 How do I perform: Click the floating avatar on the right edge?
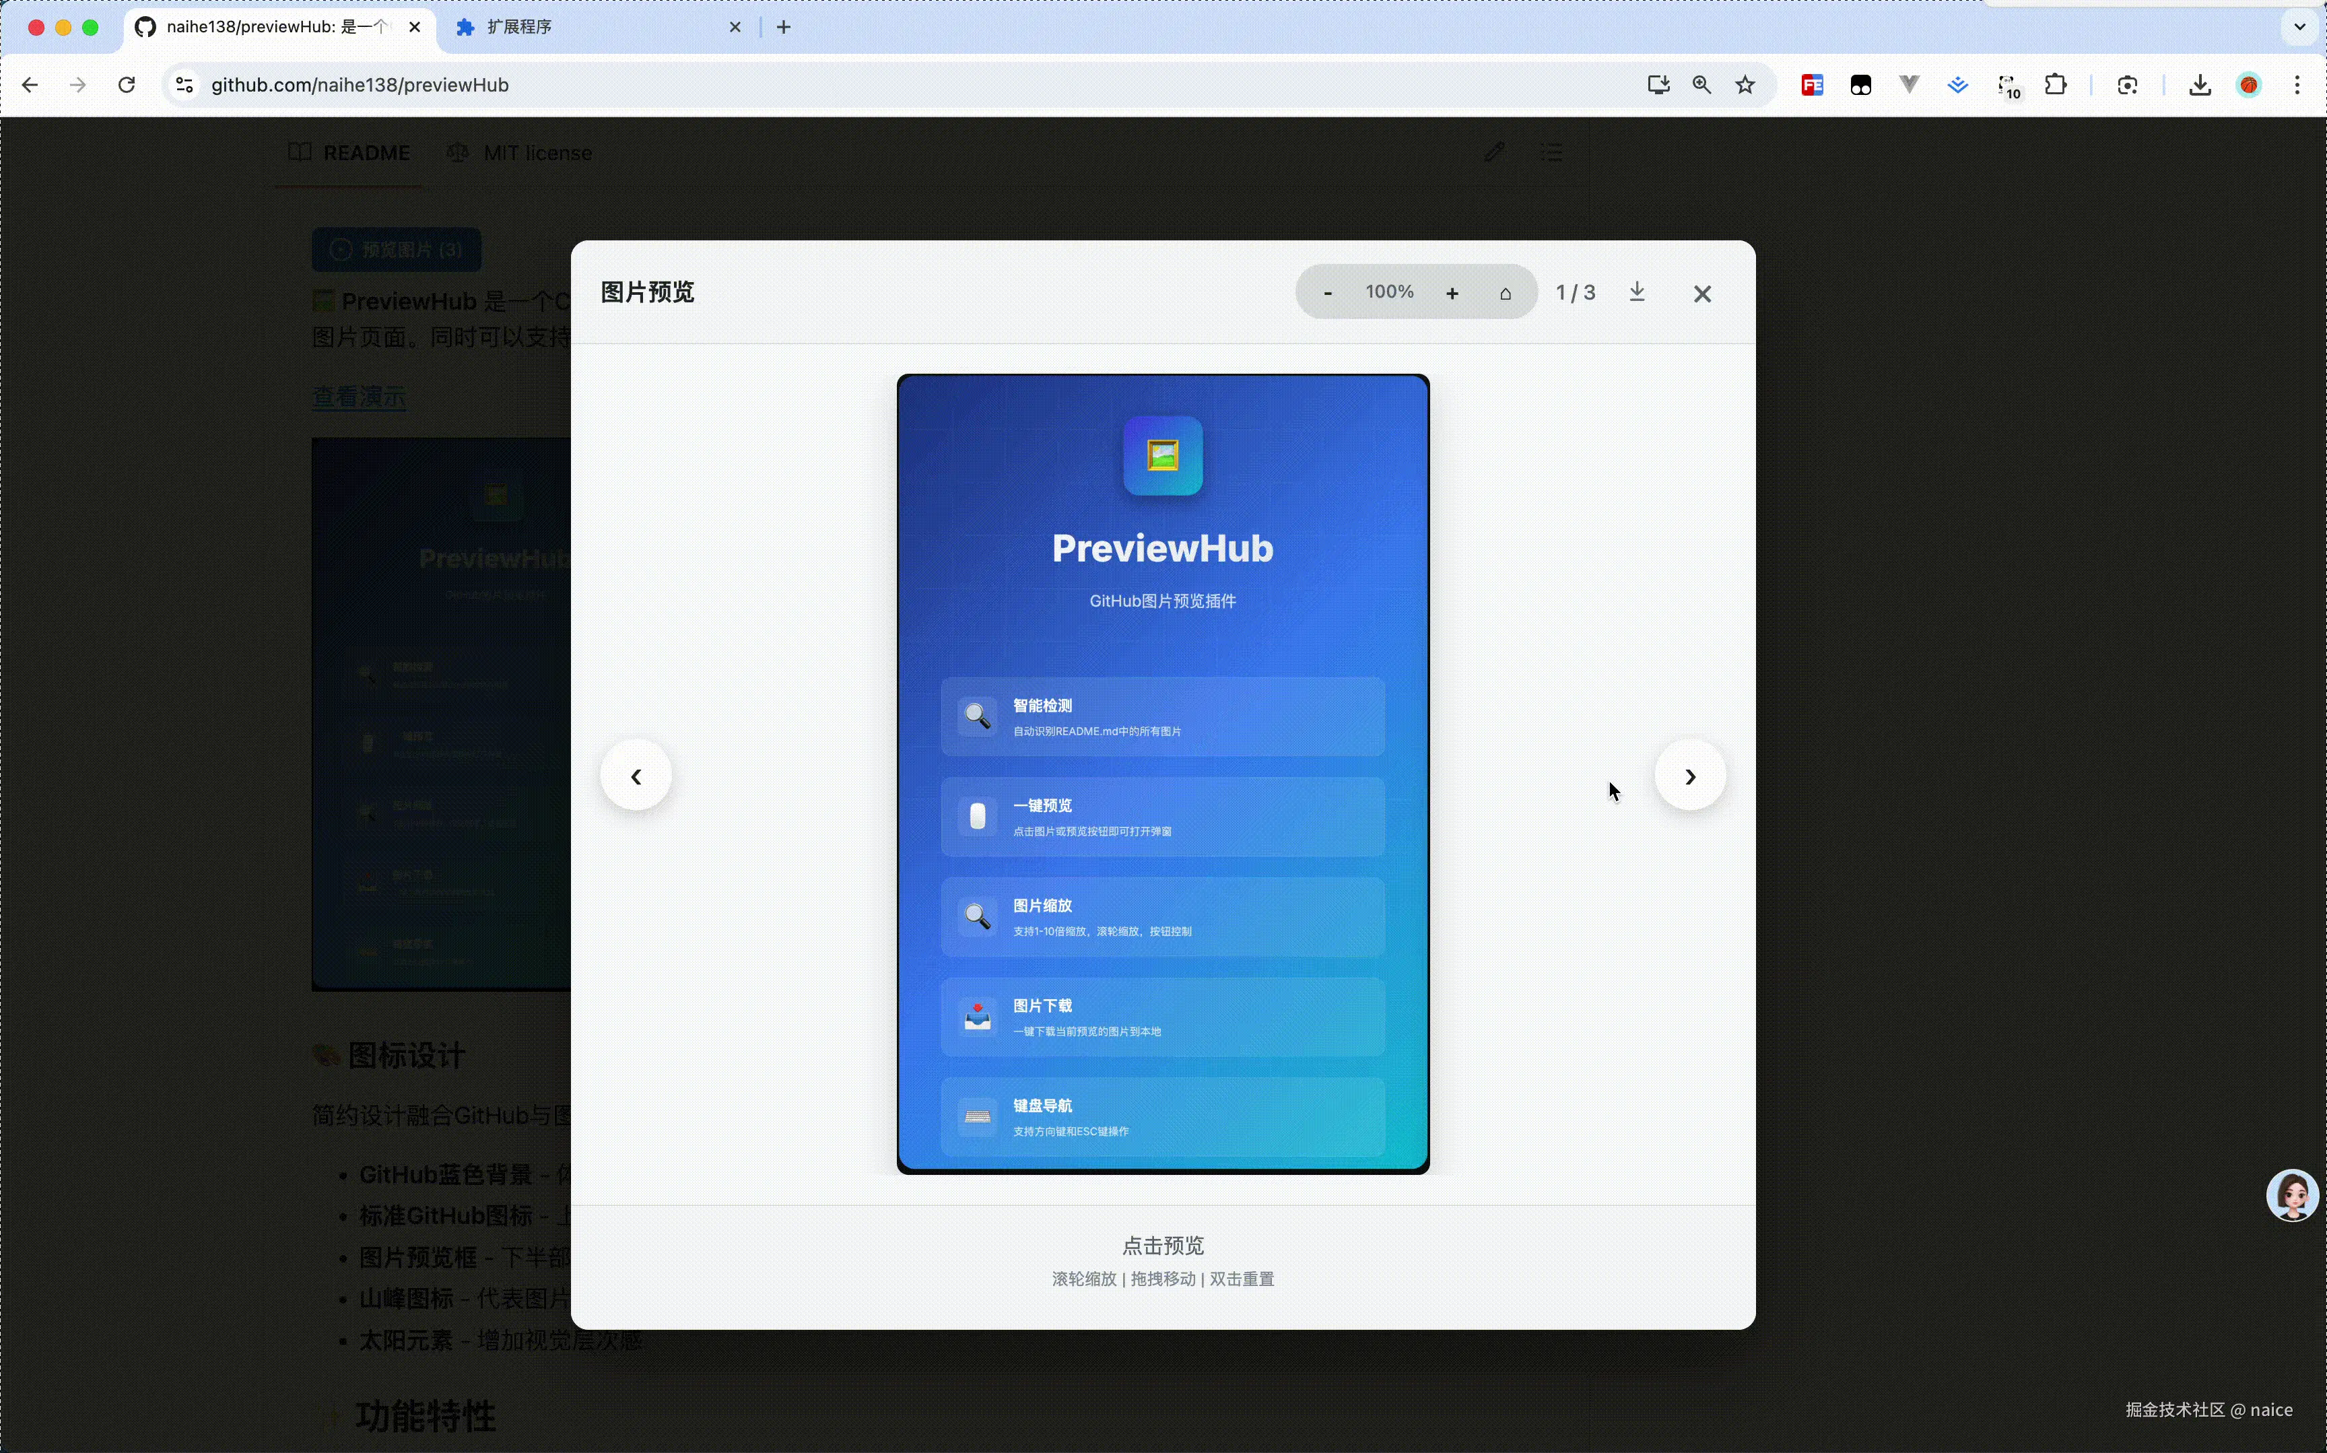coord(2293,1195)
